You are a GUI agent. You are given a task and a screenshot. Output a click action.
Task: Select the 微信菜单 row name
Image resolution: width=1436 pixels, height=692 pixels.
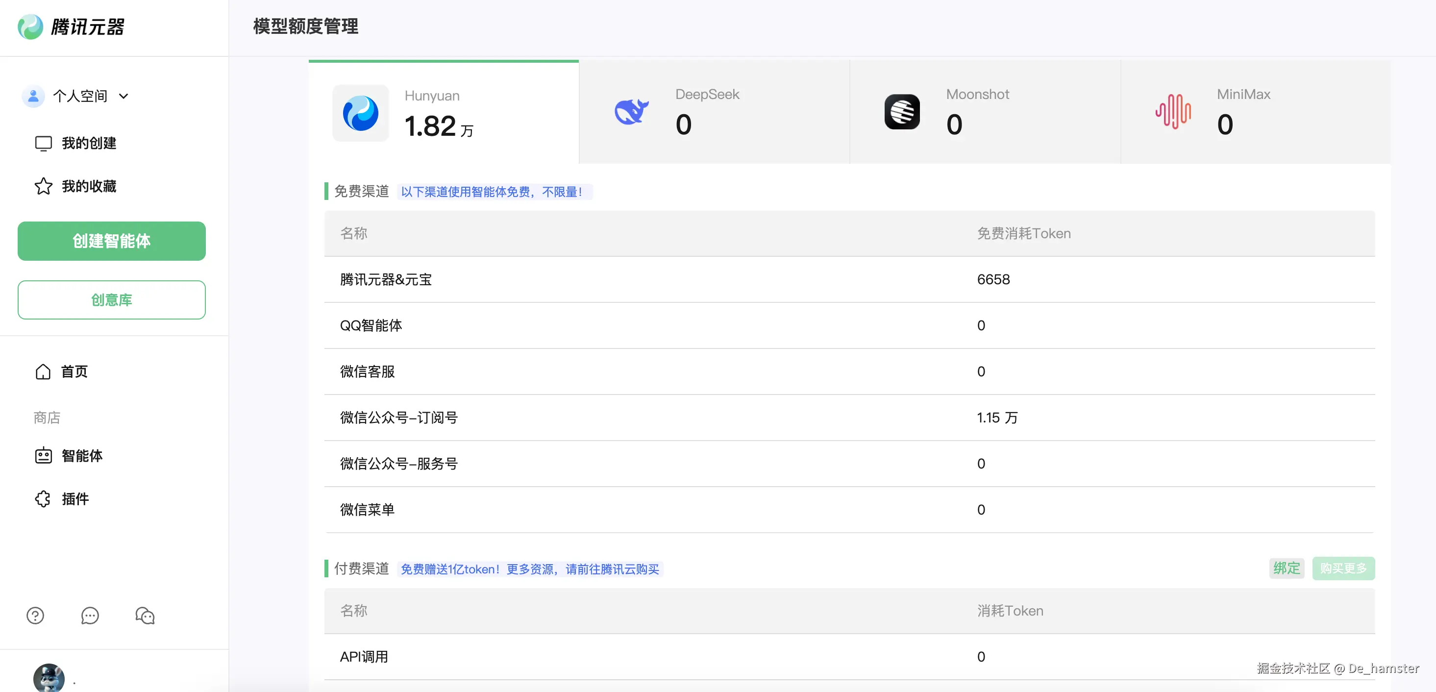tap(368, 510)
